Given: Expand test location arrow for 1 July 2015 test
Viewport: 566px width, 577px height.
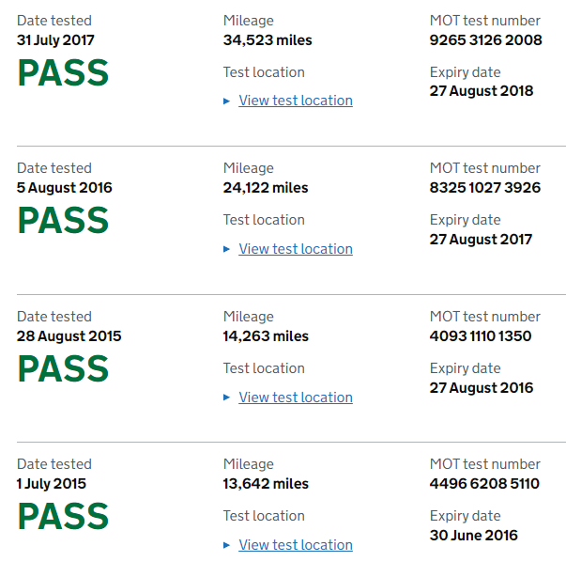Looking at the screenshot, I should [x=227, y=545].
